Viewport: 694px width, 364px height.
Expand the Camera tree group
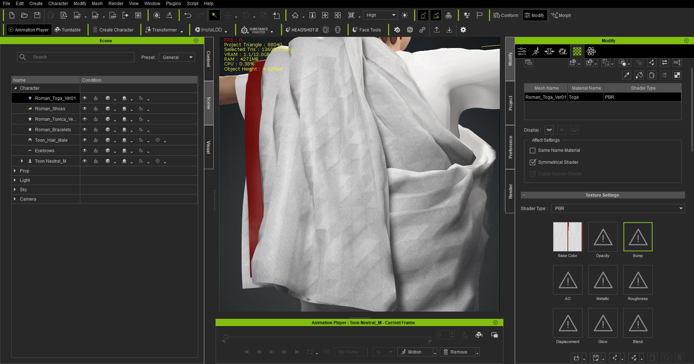click(x=15, y=199)
